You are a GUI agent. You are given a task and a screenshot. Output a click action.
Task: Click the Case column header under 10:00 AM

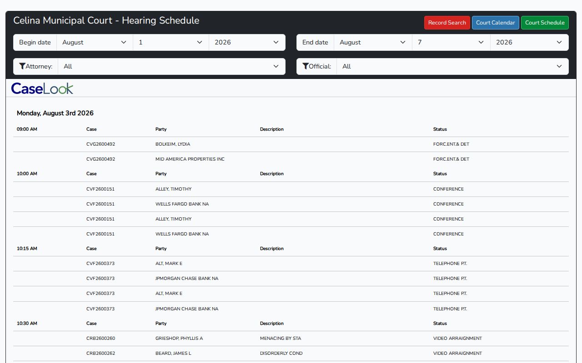91,174
